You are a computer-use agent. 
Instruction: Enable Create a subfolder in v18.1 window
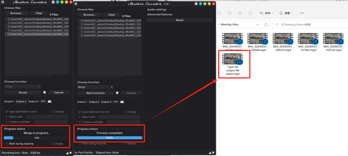pyautogui.click(x=80, y=122)
